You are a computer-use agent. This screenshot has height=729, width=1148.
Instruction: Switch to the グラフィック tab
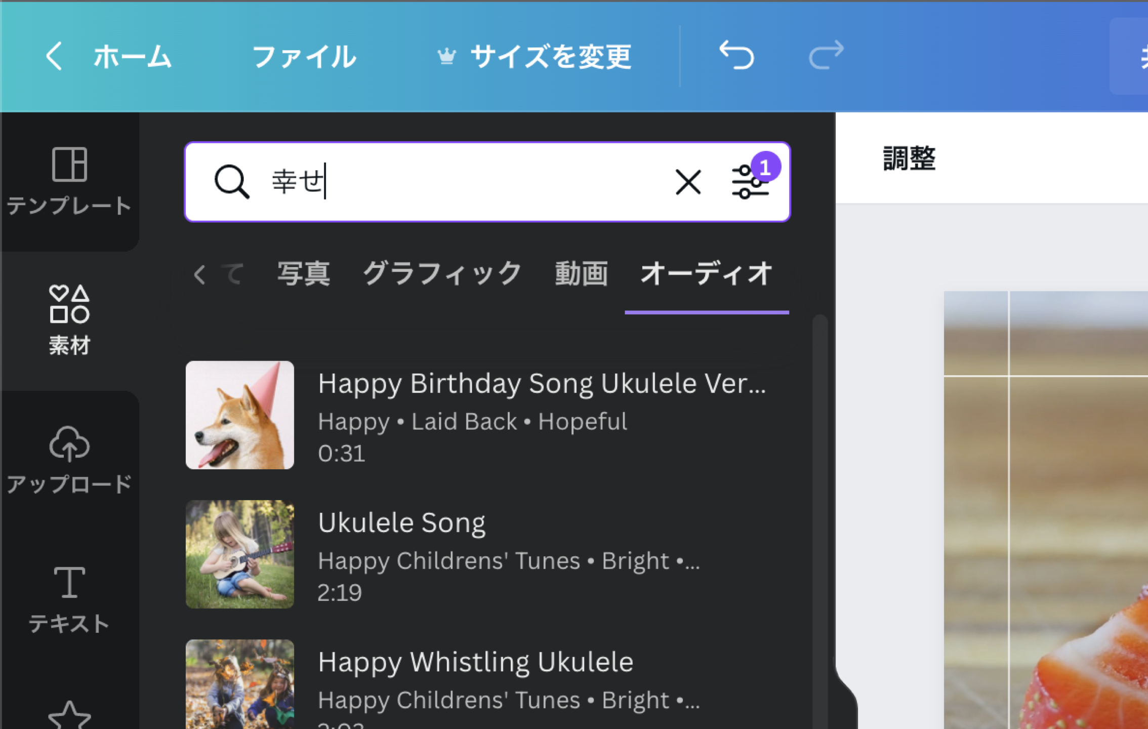[442, 274]
